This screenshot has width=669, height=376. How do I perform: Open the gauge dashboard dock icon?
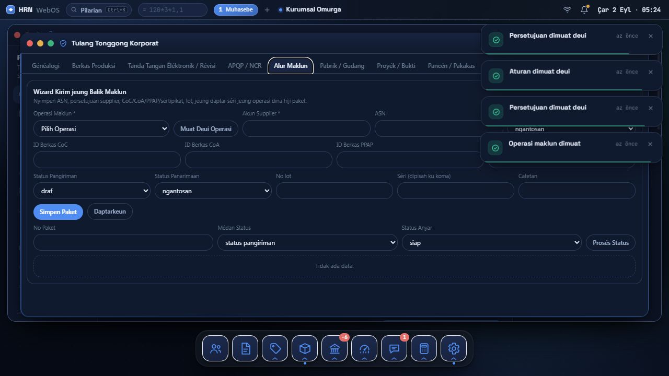364,348
